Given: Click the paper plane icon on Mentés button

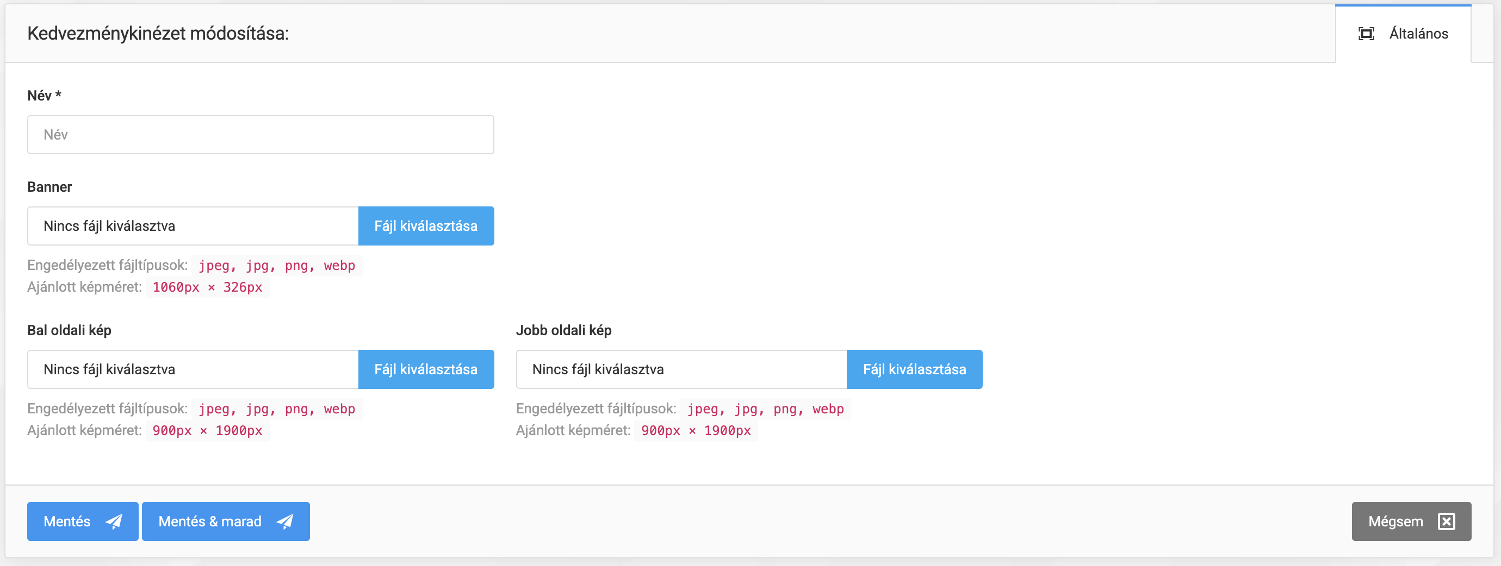Looking at the screenshot, I should point(114,521).
